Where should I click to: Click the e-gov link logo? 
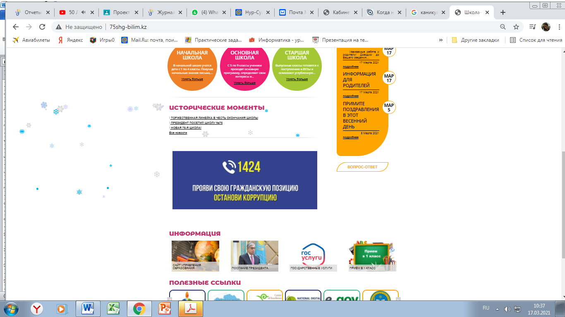tap(342, 296)
